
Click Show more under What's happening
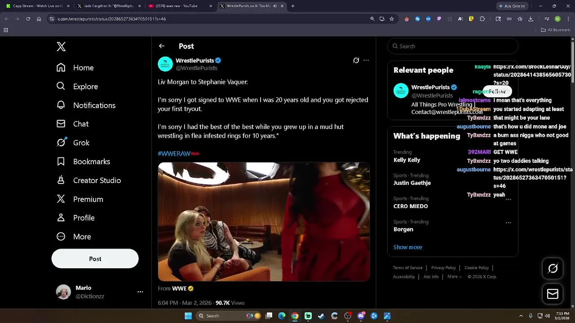pos(407,247)
